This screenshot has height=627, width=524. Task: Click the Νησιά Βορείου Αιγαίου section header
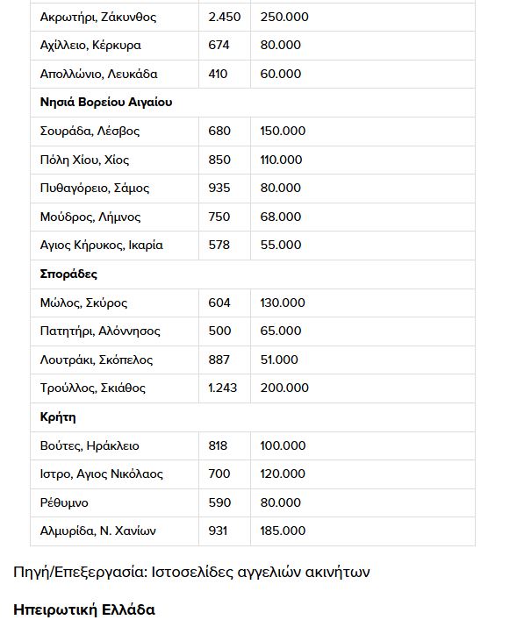click(x=106, y=103)
